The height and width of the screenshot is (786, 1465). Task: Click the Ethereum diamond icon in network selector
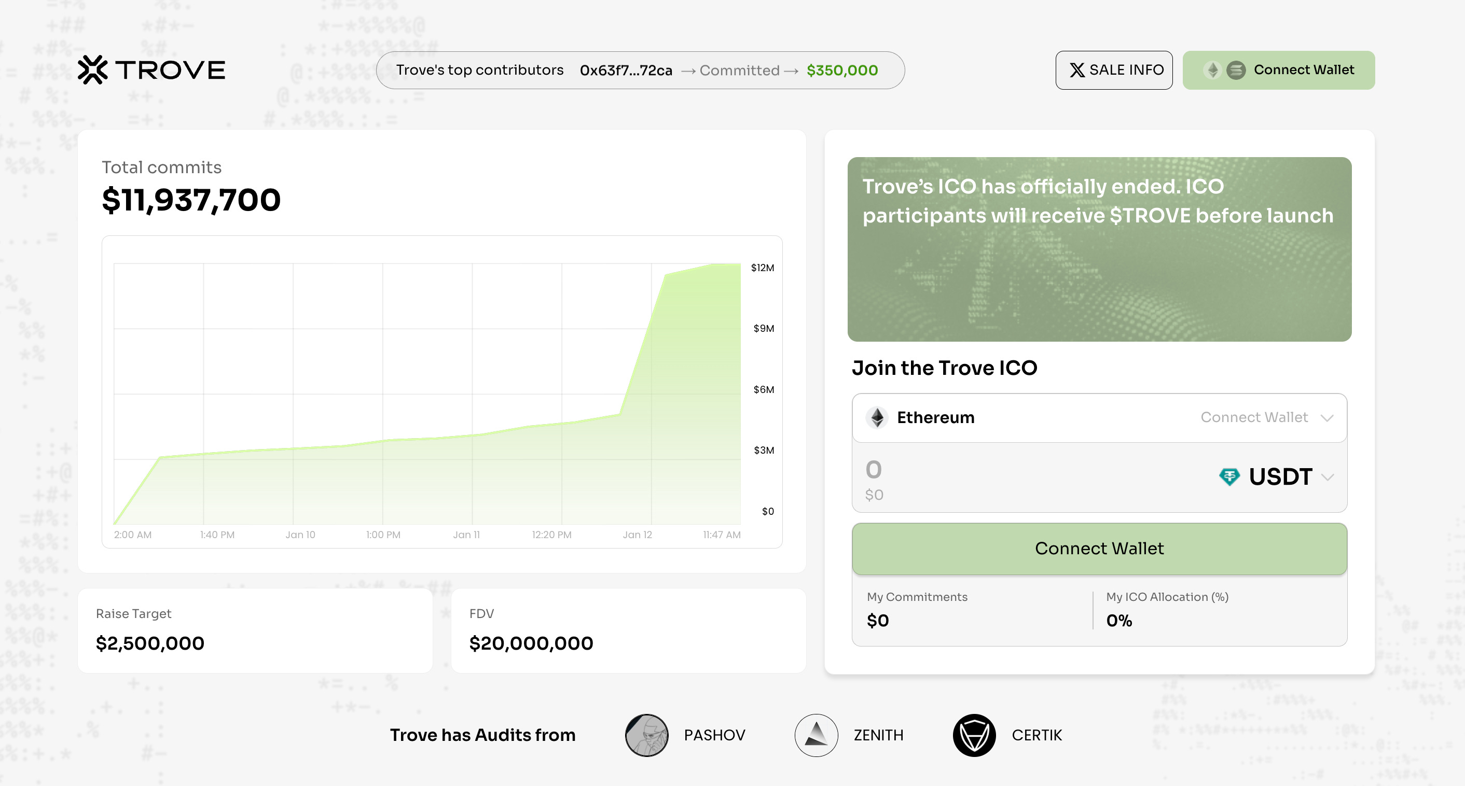coord(877,418)
